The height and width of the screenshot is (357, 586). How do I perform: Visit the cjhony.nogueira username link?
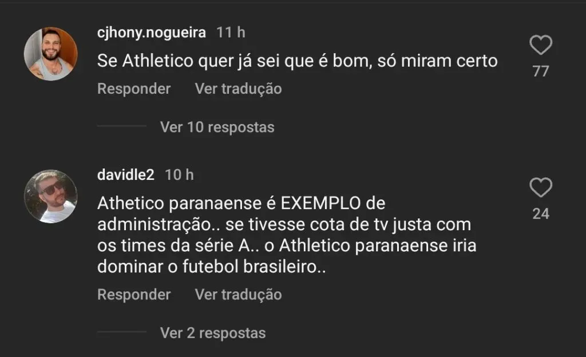tap(152, 33)
